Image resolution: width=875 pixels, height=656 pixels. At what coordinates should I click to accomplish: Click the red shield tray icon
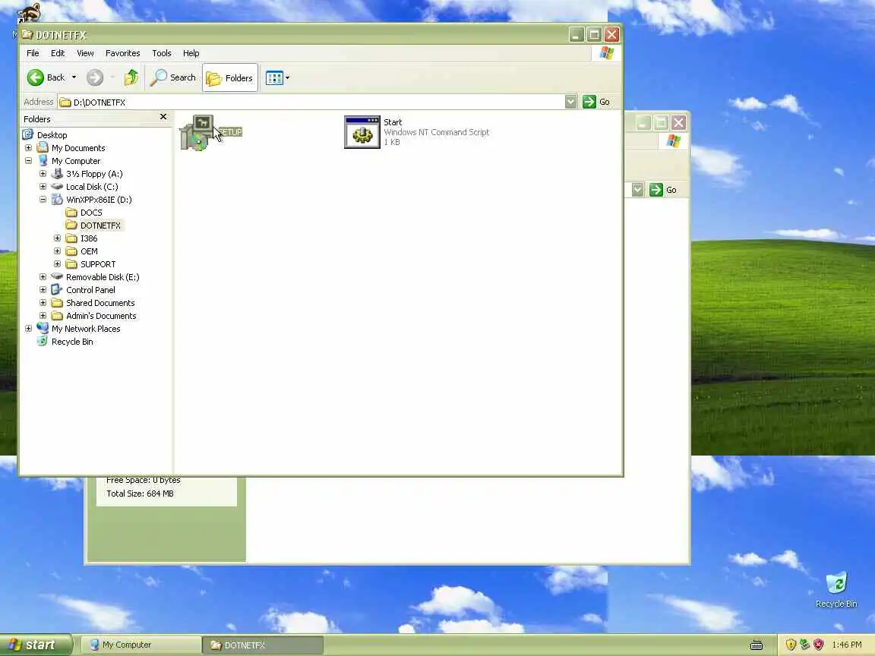pyautogui.click(x=819, y=645)
